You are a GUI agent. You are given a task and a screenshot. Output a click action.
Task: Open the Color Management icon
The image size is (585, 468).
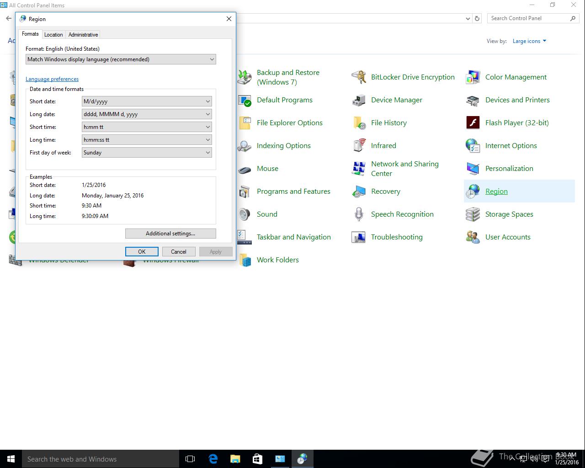click(473, 77)
